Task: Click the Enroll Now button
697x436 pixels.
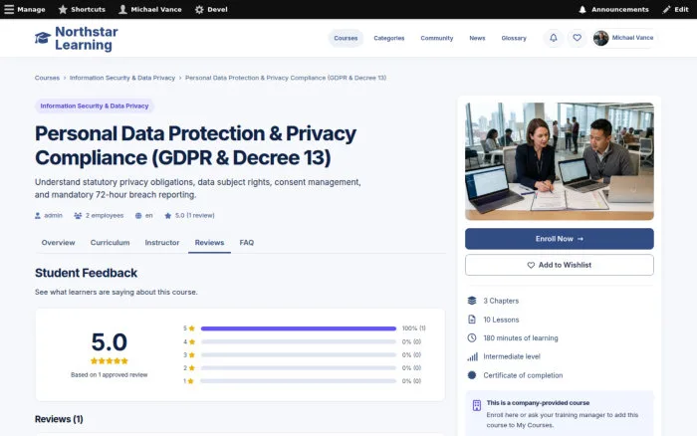Action: point(560,239)
